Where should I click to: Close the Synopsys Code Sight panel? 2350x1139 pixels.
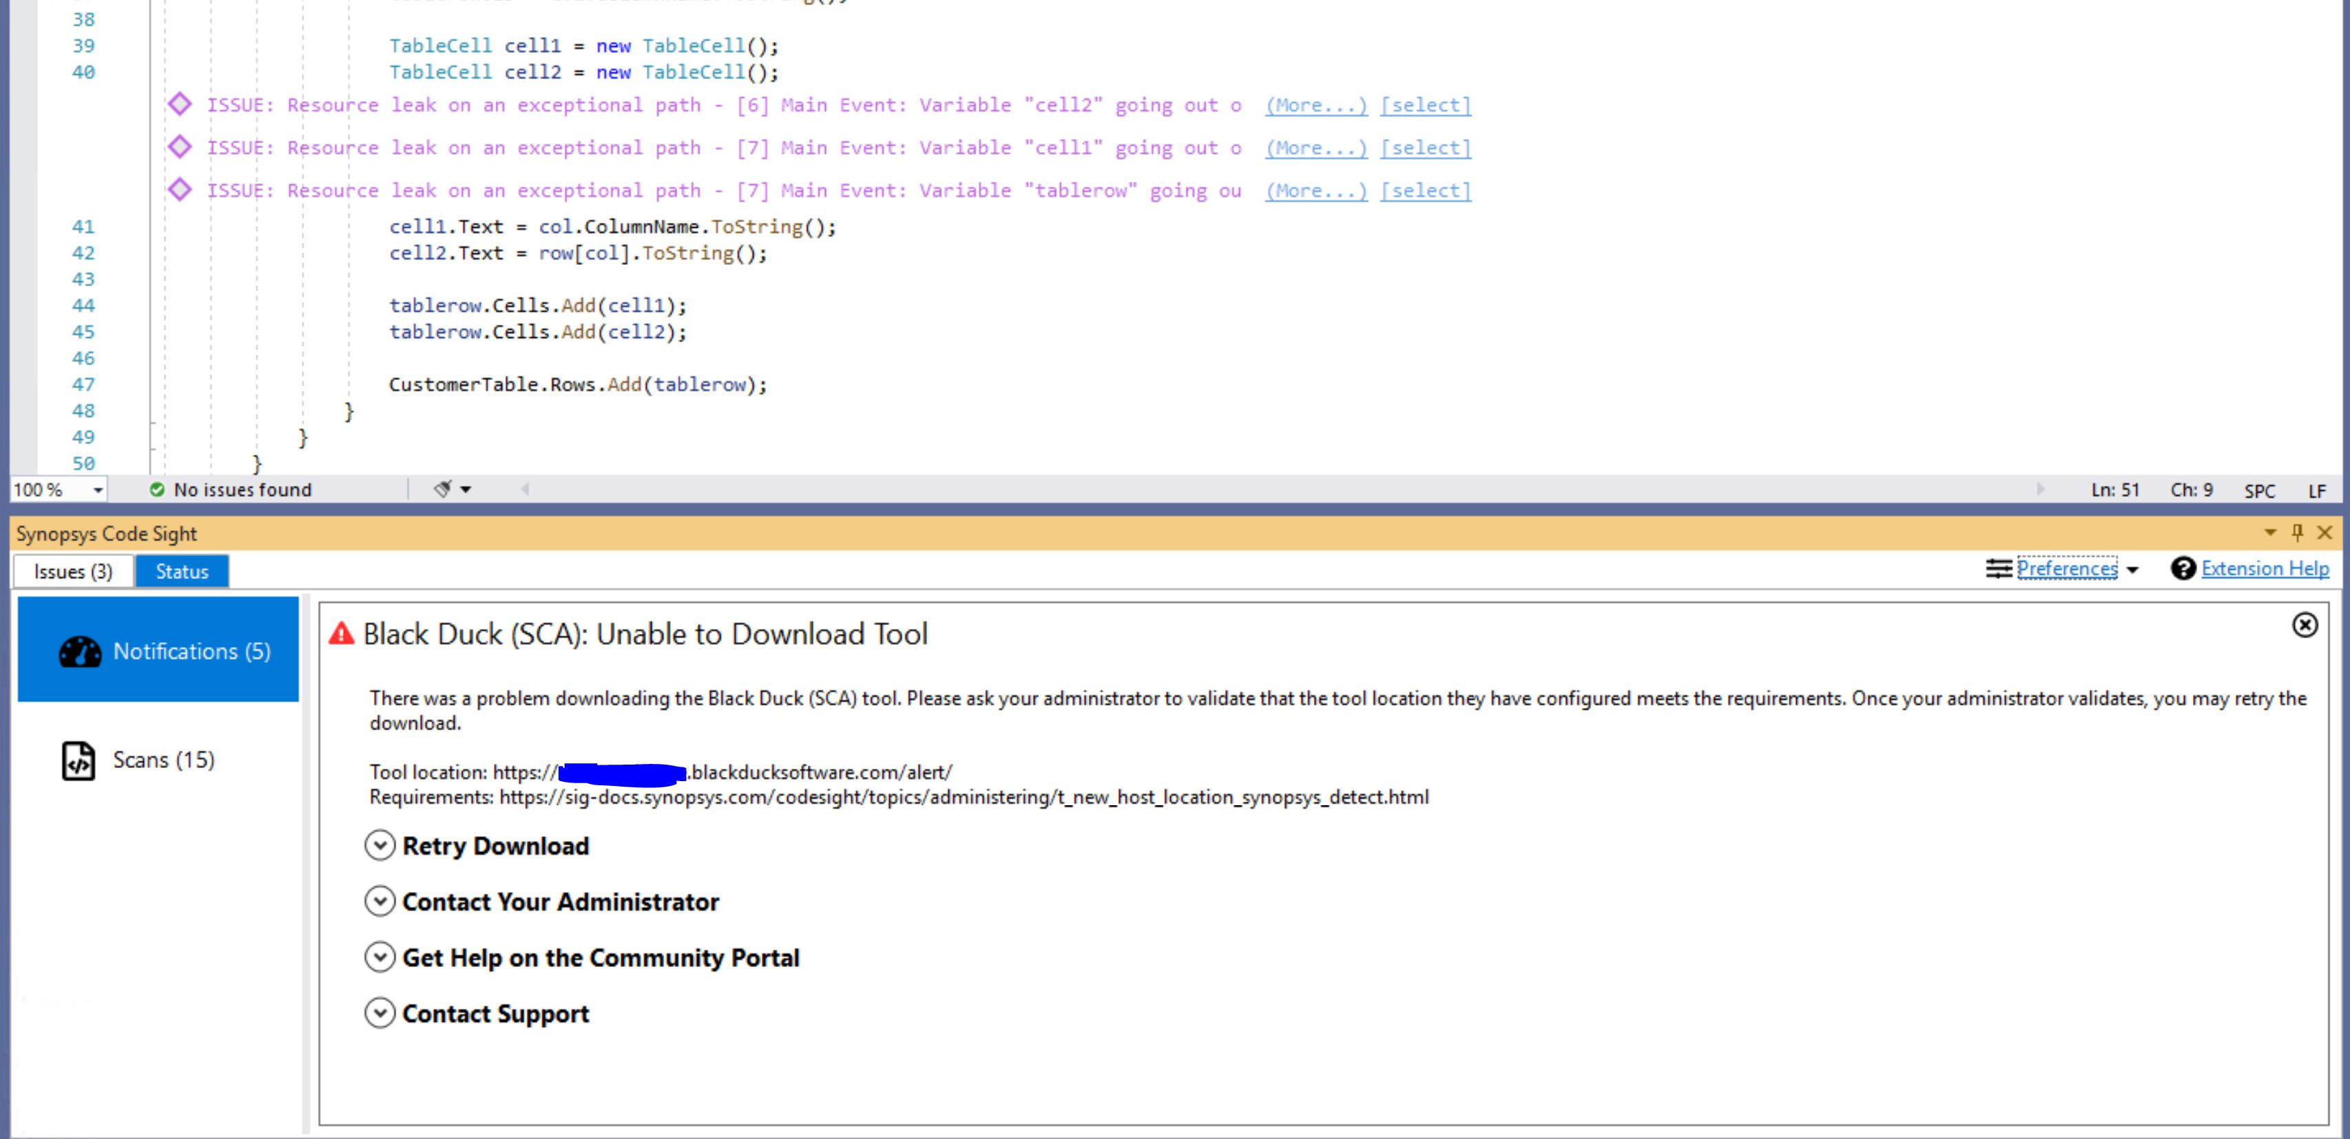click(2325, 533)
